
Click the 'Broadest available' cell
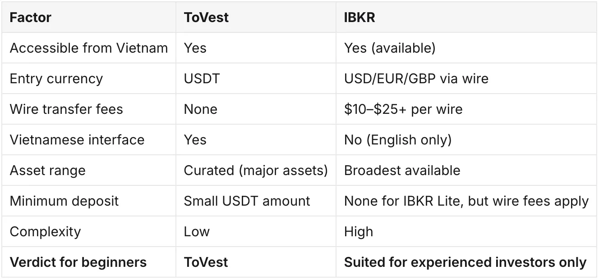pyautogui.click(x=402, y=171)
